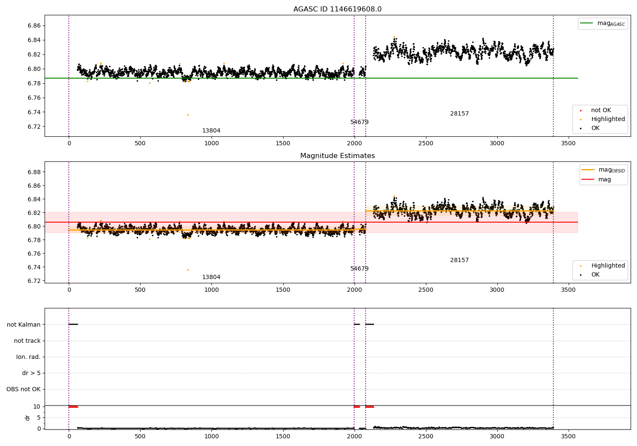Click the 'Ion. rad.' row label

[x=28, y=357]
